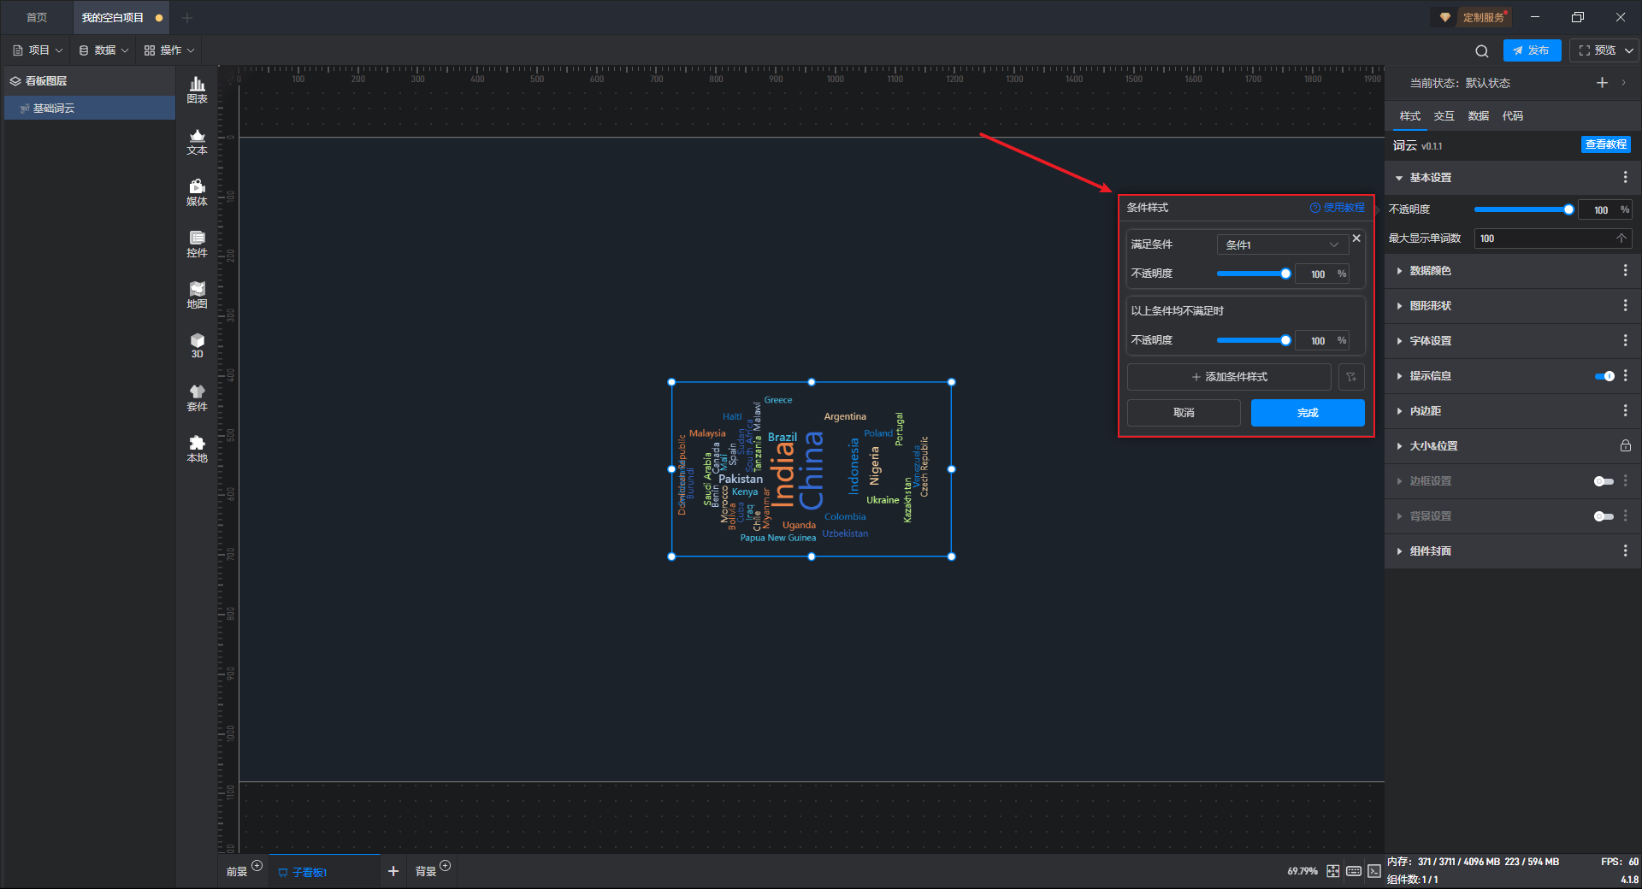Open the 地图 map components panel
1642x889 pixels.
pos(197,295)
